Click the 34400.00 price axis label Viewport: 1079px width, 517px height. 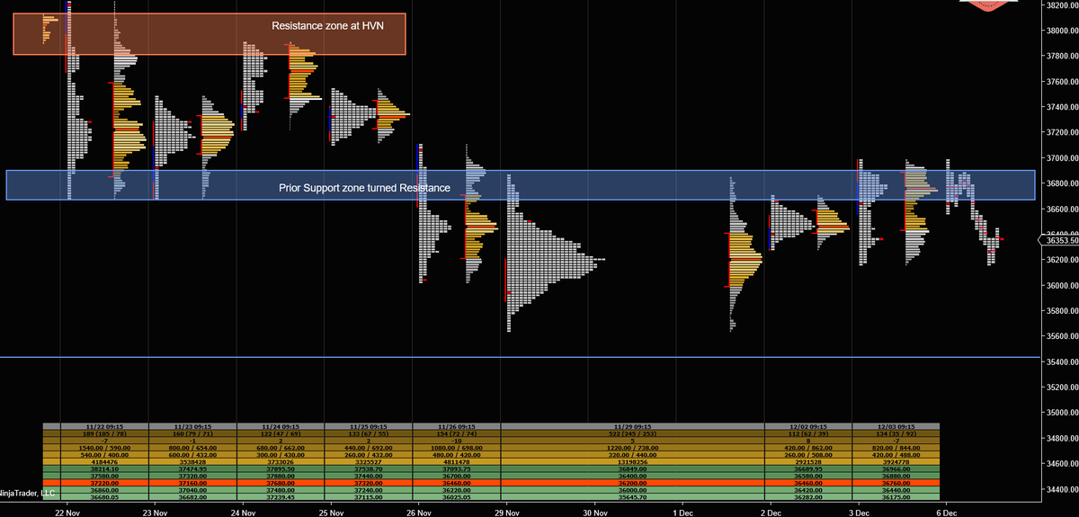pyautogui.click(x=1061, y=489)
